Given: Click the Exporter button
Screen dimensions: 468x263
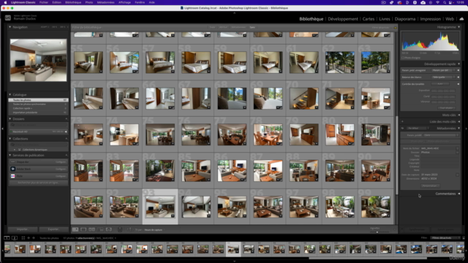Looking at the screenshot, I should click(x=53, y=229).
